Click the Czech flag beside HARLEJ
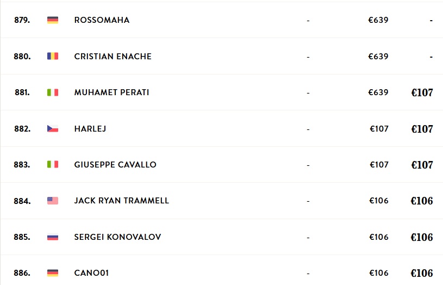443x285 pixels. 53,129
